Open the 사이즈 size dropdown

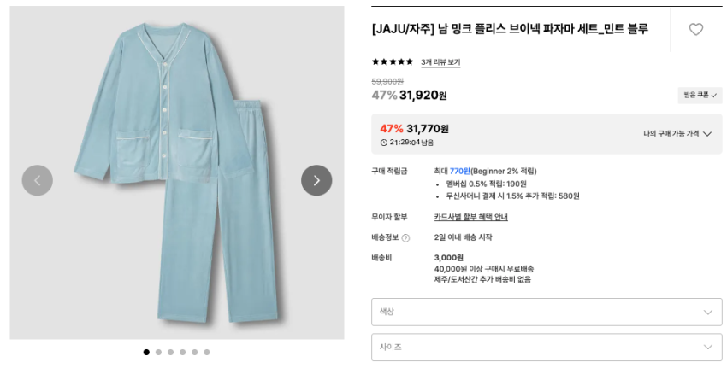pos(547,347)
